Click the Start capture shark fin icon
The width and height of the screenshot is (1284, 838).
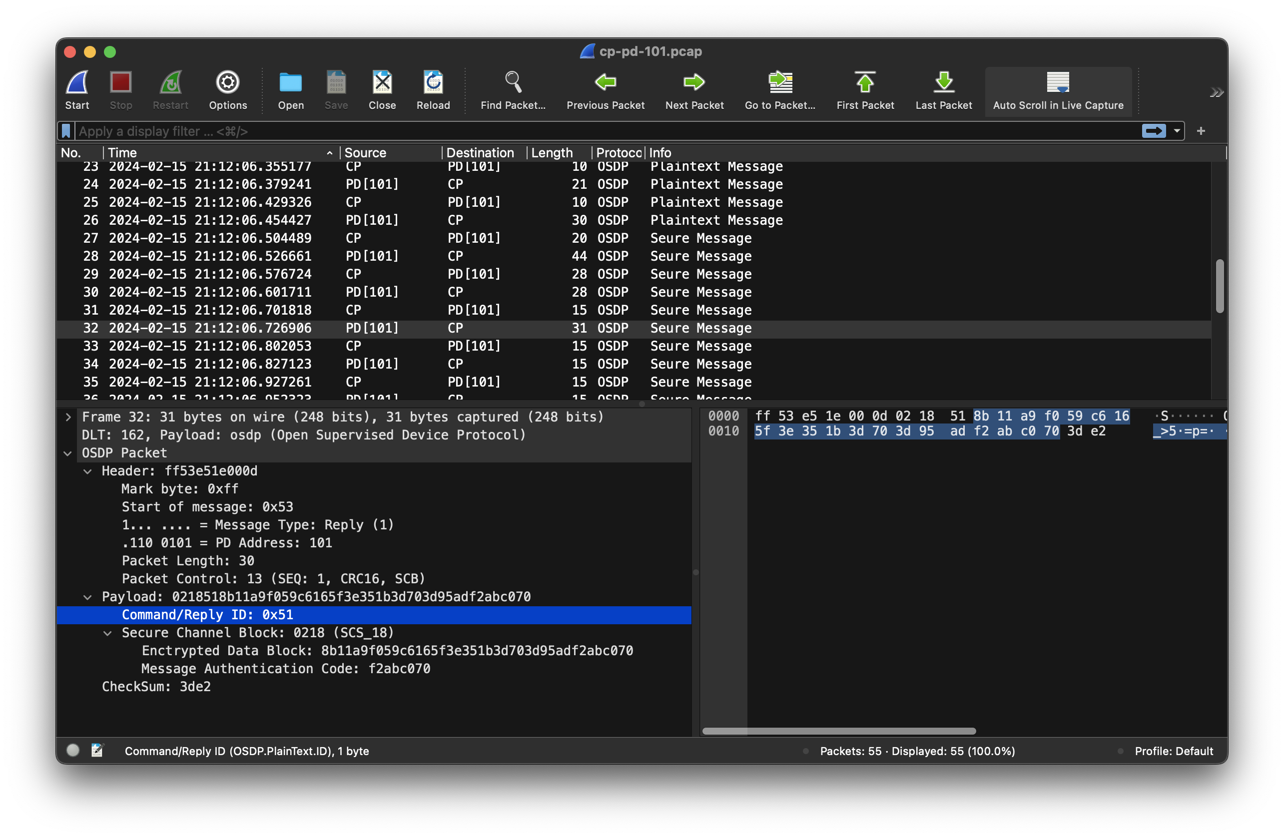[76, 83]
